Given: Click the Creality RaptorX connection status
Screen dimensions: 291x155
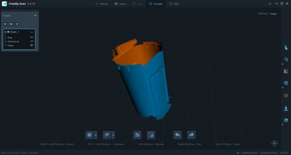Looking at the screenshot, I should (x=250, y=153).
